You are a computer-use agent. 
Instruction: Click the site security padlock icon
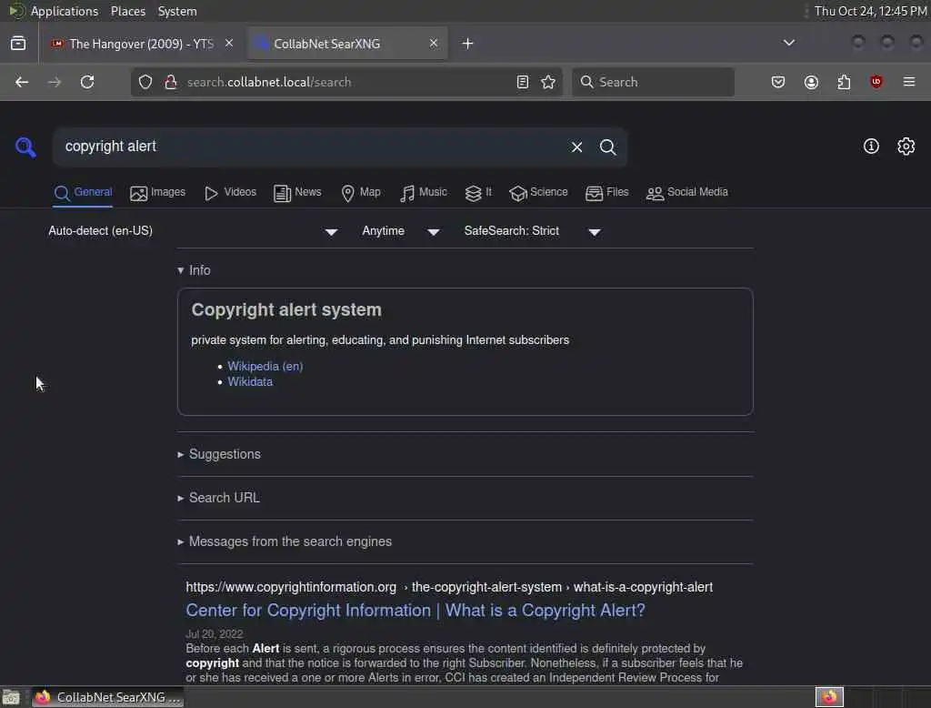(x=171, y=82)
